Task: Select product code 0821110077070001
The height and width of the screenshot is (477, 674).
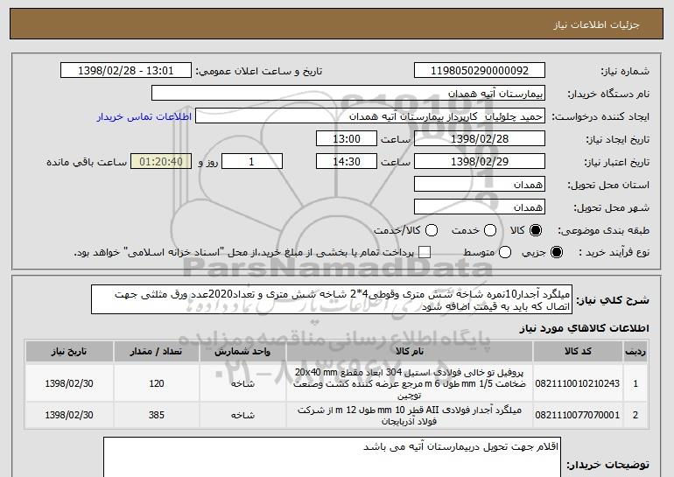Action: [x=578, y=415]
